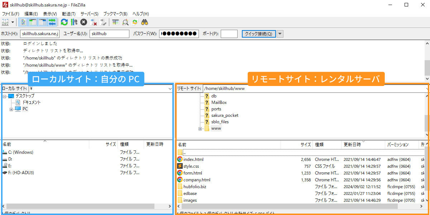Image resolution: width=430 pixels, height=215 pixels.
Task: Sort remote files by 更新日時 column
Action: tap(363, 144)
